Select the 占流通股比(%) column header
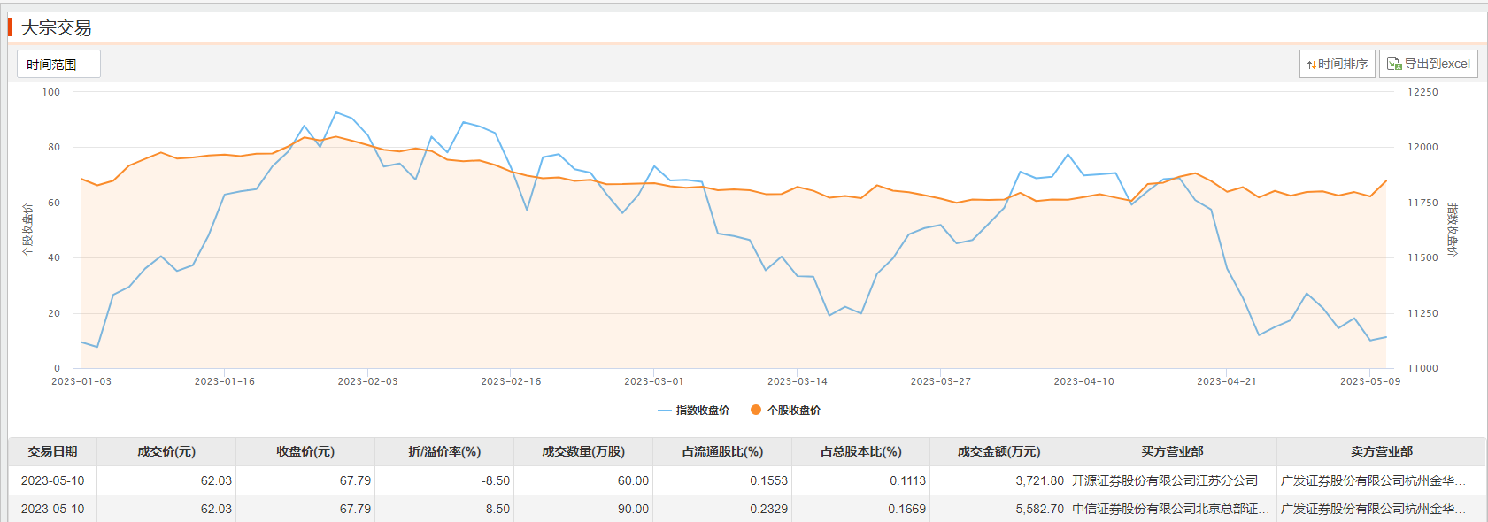 tap(722, 451)
